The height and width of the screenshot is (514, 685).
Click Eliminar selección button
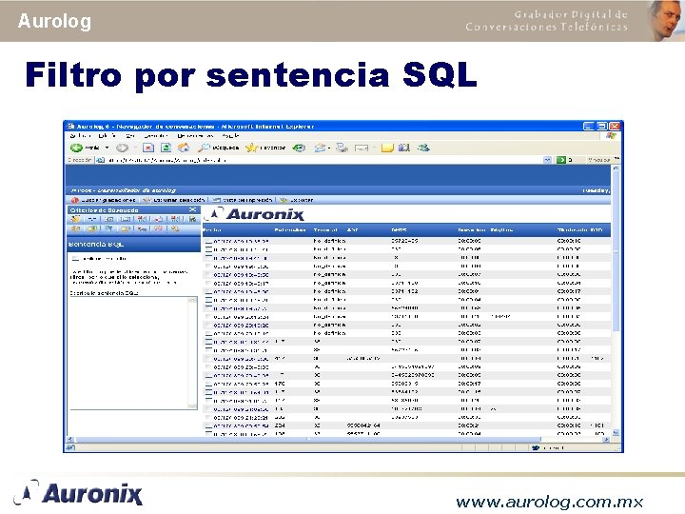tap(173, 200)
